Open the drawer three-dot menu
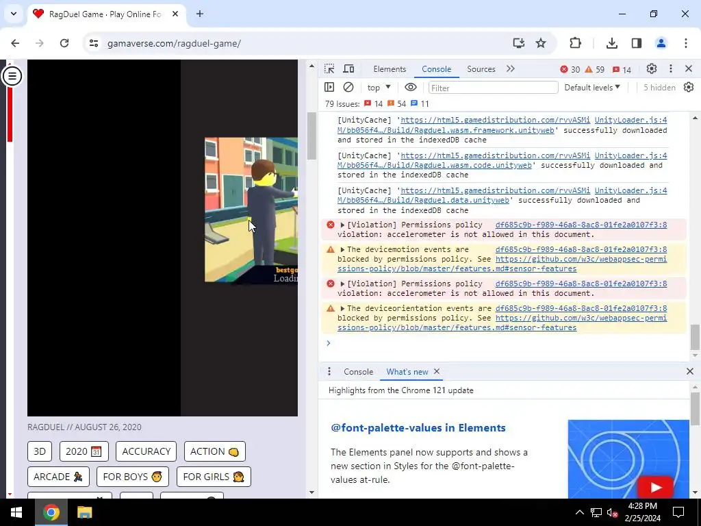 (329, 371)
